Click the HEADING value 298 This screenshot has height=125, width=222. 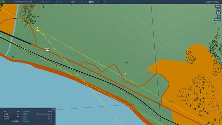click(x=18, y=117)
